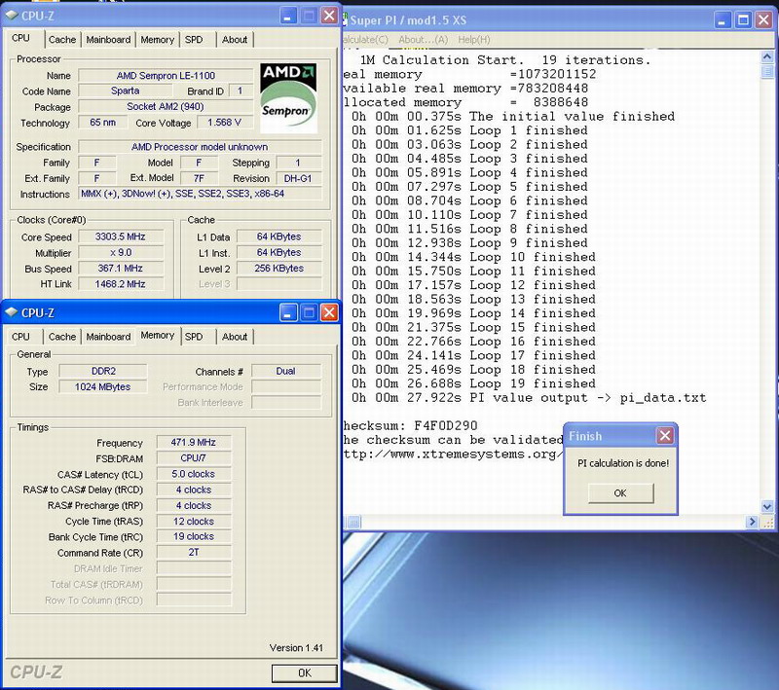
Task: Close the Finish dialog
Action: (665, 436)
